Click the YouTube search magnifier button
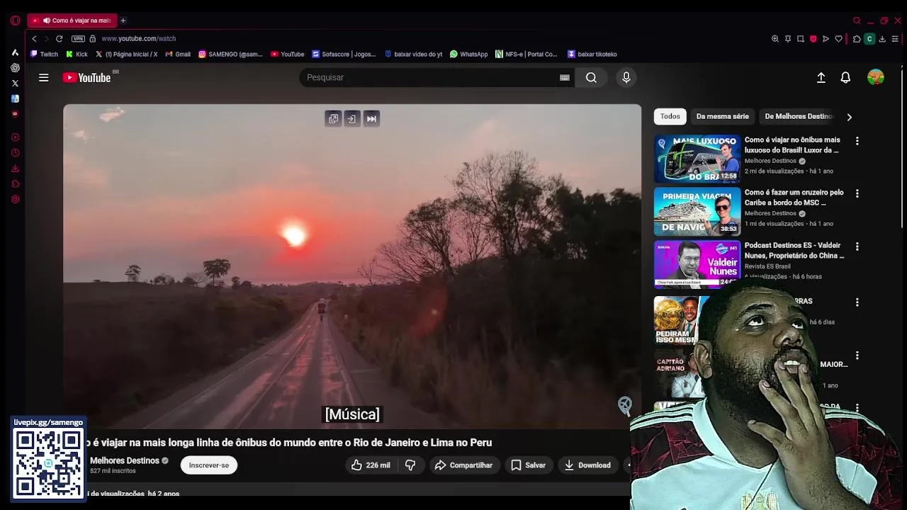Screen dimensions: 907x510 [591, 78]
